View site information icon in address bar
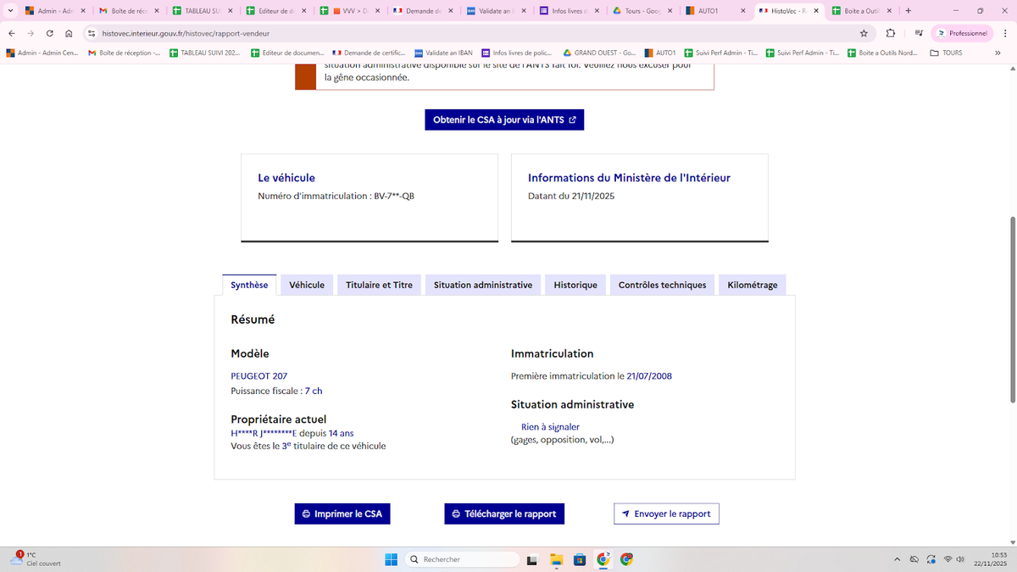Viewport: 1017px width, 572px height. pos(91,33)
